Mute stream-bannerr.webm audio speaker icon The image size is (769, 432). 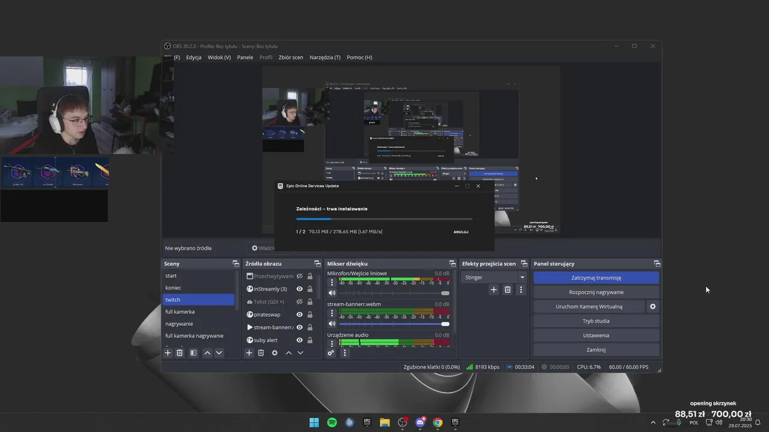332,324
